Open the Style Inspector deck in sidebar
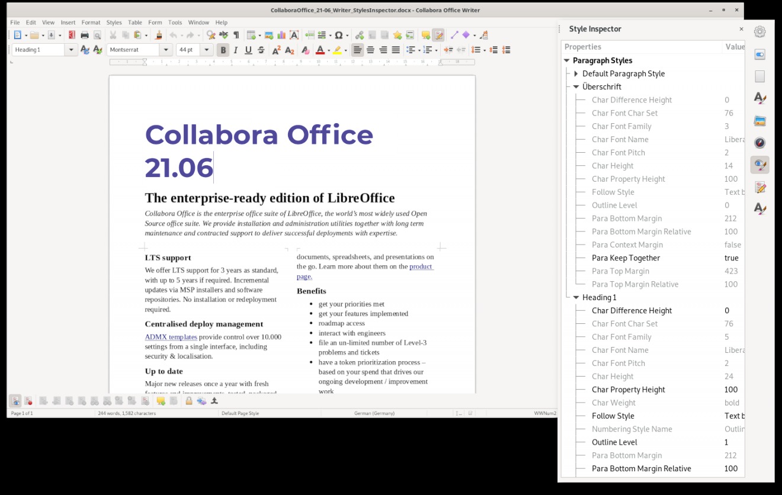 [x=759, y=165]
